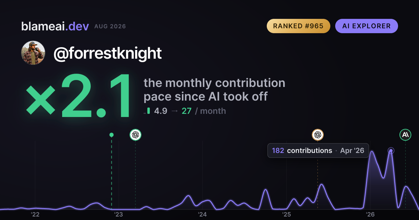Click the 4.9 → 27 / month stat
This screenshot has height=220, width=419.
coord(190,111)
